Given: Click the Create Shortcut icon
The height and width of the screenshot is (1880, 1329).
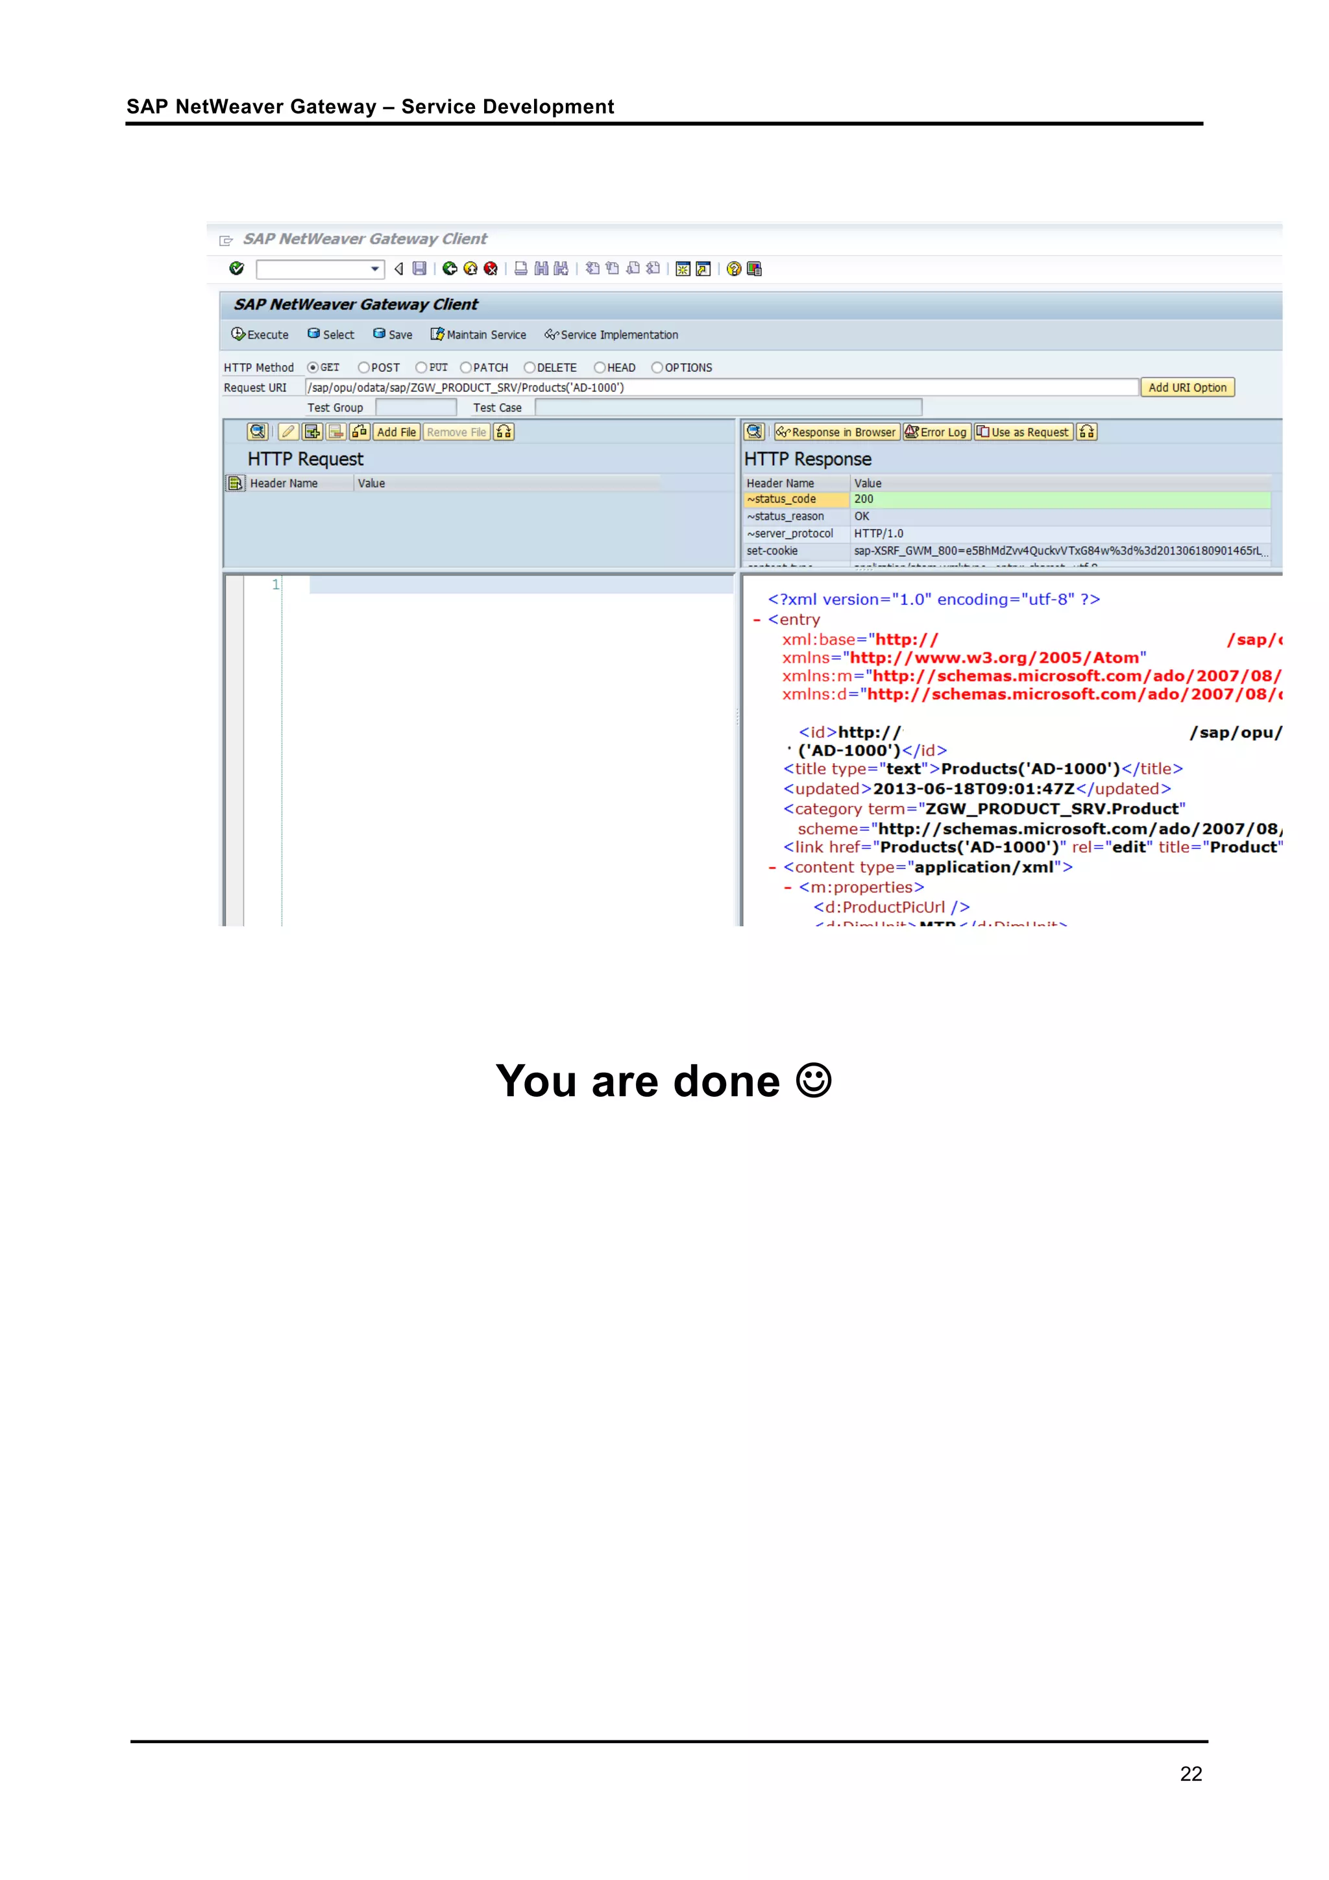Looking at the screenshot, I should coord(703,269).
